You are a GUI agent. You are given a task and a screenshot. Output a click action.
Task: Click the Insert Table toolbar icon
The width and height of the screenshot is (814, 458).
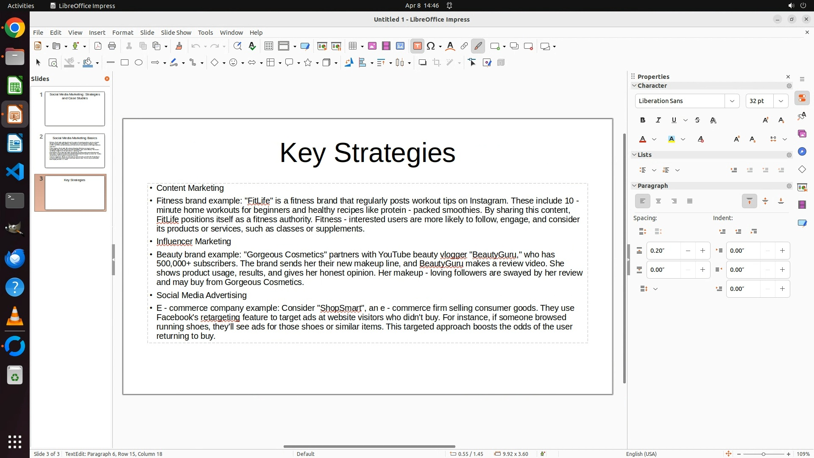pos(352,46)
